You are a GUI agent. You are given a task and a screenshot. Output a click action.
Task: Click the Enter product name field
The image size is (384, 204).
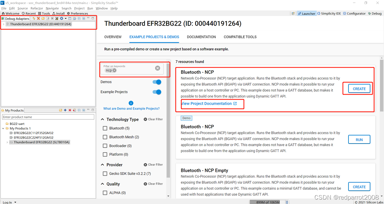pos(48,117)
